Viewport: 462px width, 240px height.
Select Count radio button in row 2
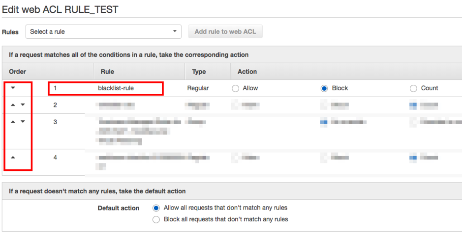[413, 105]
